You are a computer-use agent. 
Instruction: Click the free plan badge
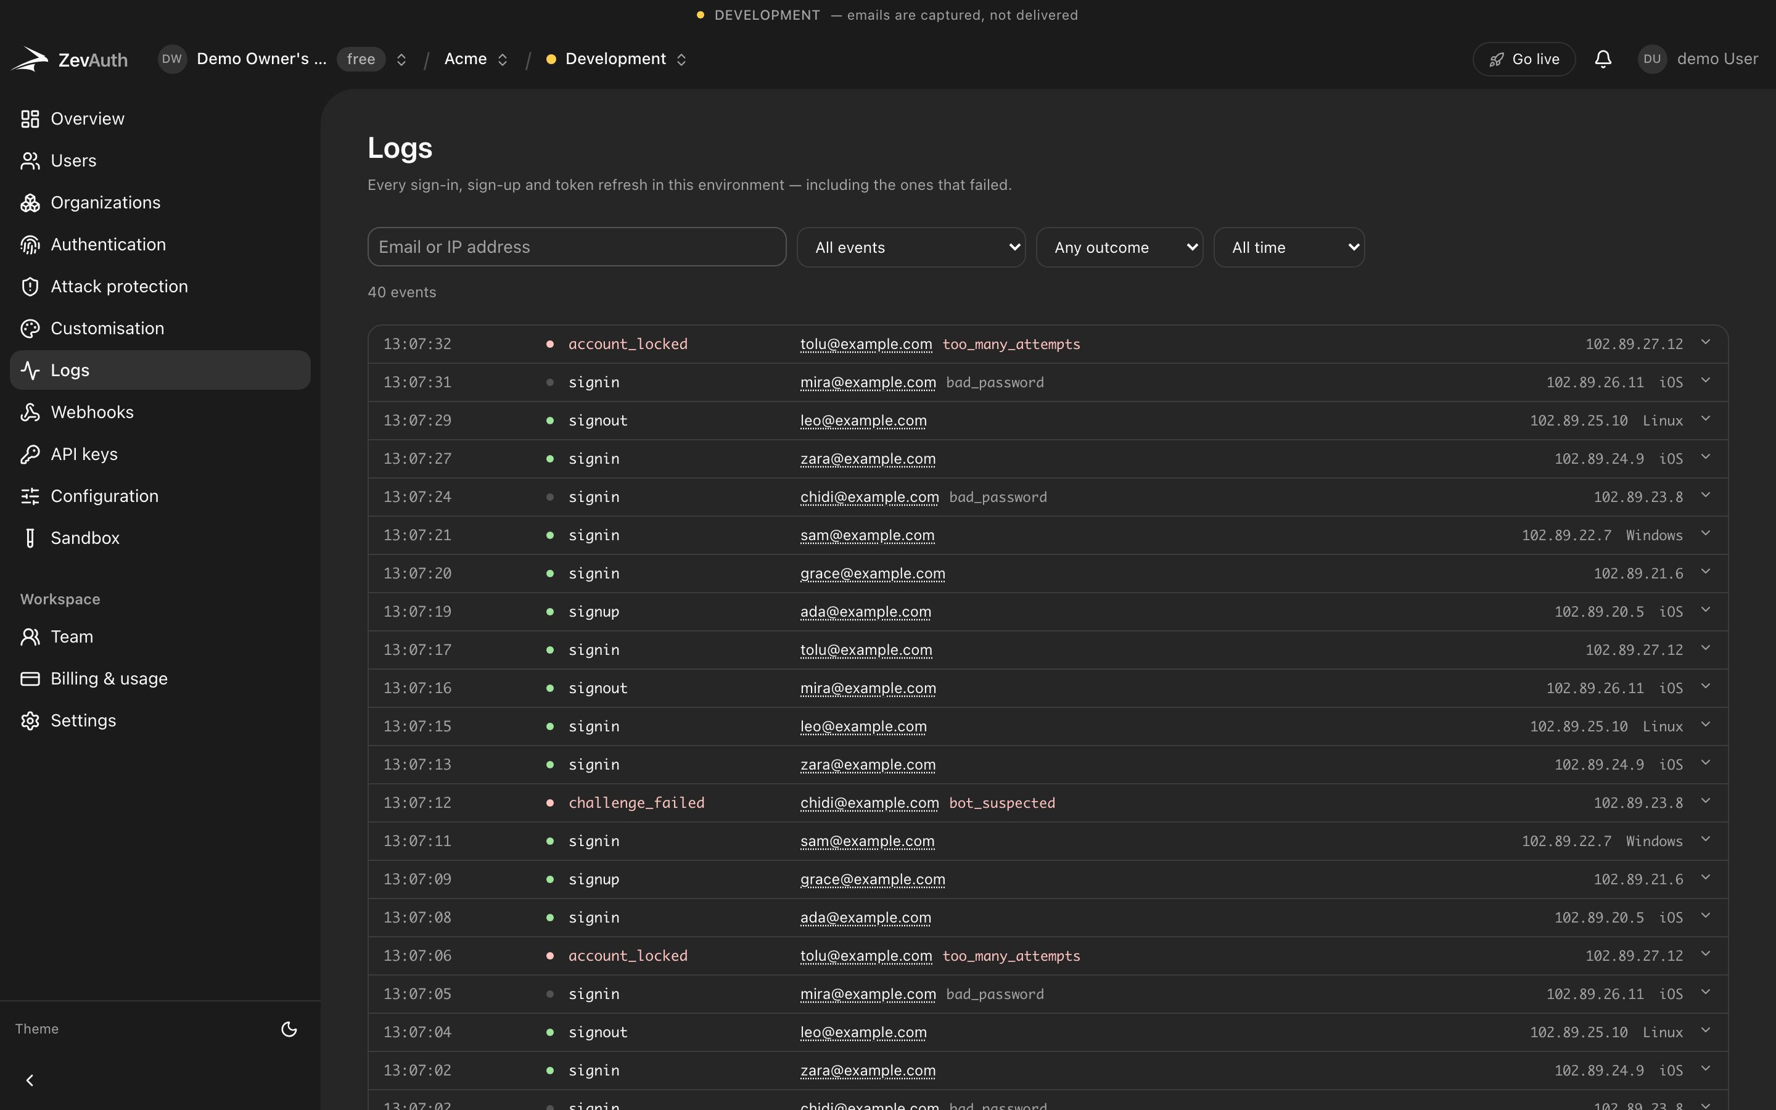361,59
